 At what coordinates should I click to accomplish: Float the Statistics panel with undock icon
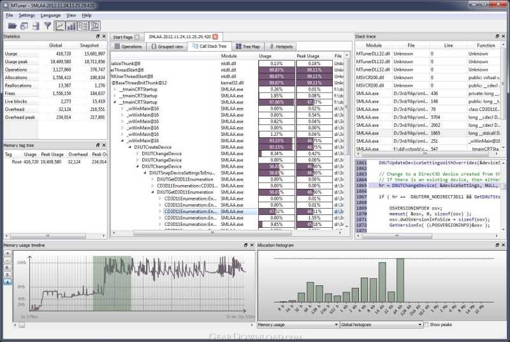[97, 37]
